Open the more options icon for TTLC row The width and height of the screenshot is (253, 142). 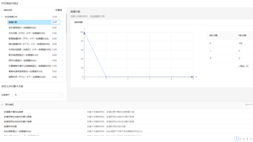tap(62, 77)
